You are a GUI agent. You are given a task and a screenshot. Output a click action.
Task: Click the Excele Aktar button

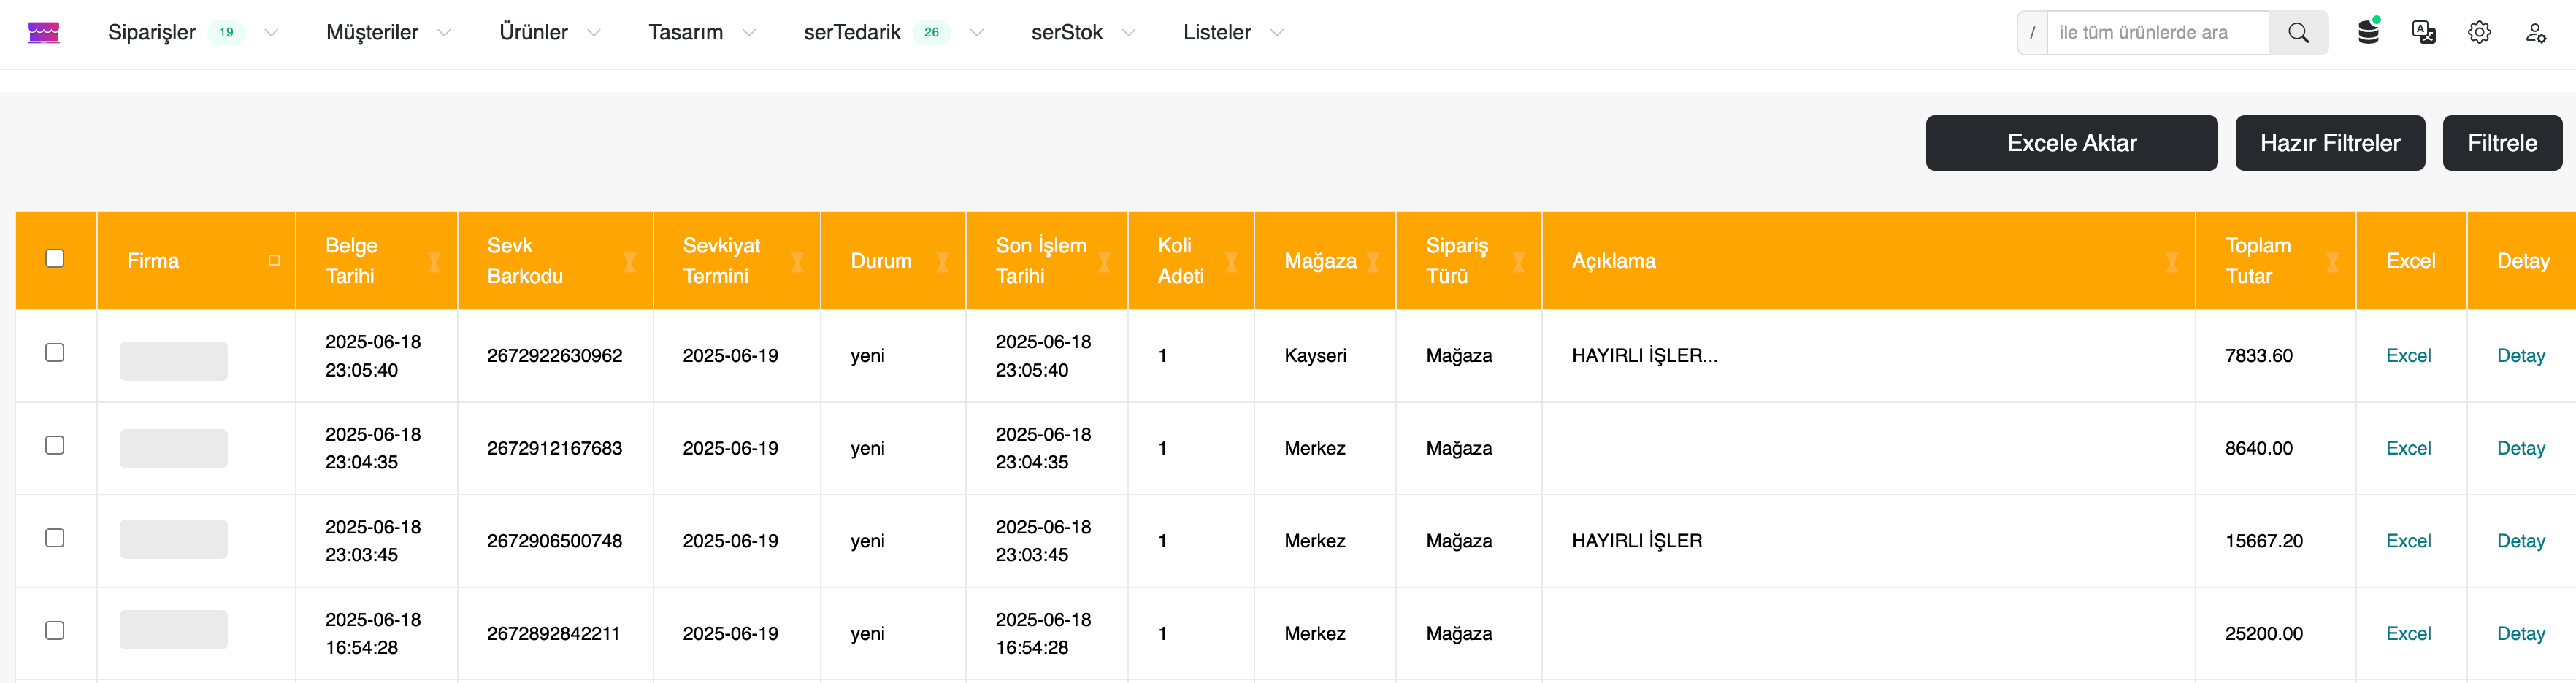(2071, 143)
